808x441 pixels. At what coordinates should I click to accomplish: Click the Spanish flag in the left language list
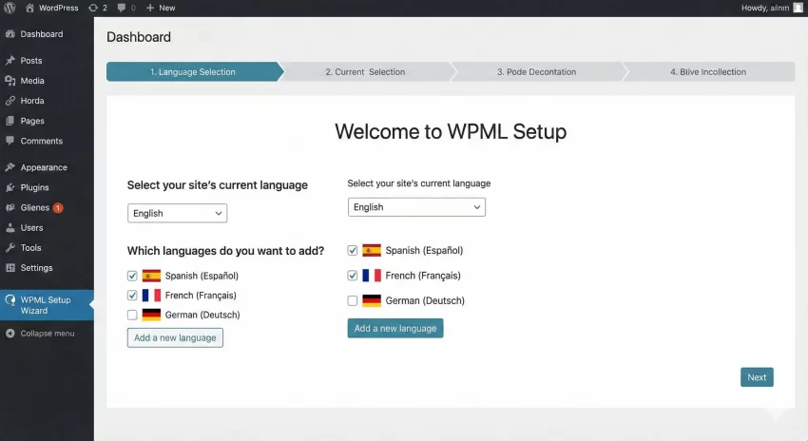151,276
